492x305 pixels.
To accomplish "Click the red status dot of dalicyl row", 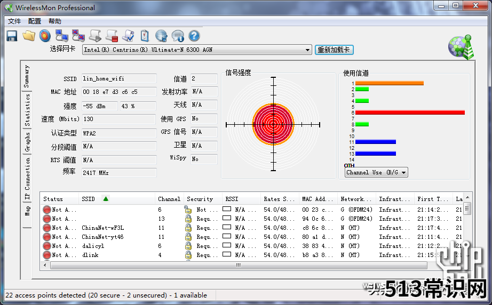I will click(47, 246).
